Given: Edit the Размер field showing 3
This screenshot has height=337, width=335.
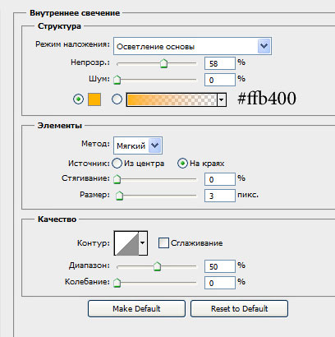Looking at the screenshot, I should [x=220, y=196].
